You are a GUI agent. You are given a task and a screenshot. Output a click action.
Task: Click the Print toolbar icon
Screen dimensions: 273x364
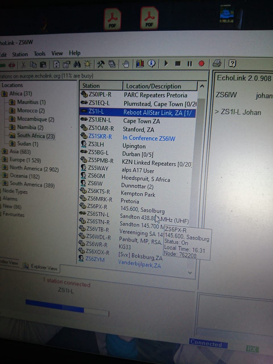(217, 63)
